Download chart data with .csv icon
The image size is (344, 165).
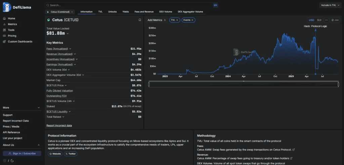tap(335, 20)
